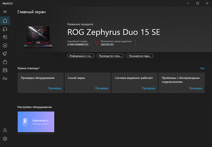The image size is (212, 147).
Task: Click Проверка under Проверка оборудования
Action: [x=55, y=88]
